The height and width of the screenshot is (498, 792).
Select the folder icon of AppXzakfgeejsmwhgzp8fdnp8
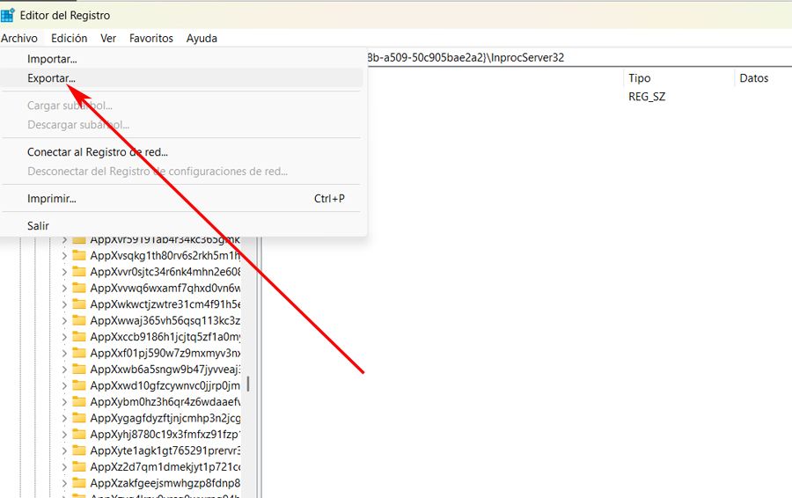79,483
